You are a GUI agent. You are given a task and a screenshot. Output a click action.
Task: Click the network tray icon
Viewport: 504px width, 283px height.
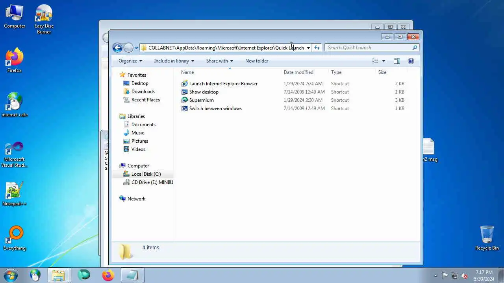[x=455, y=276]
